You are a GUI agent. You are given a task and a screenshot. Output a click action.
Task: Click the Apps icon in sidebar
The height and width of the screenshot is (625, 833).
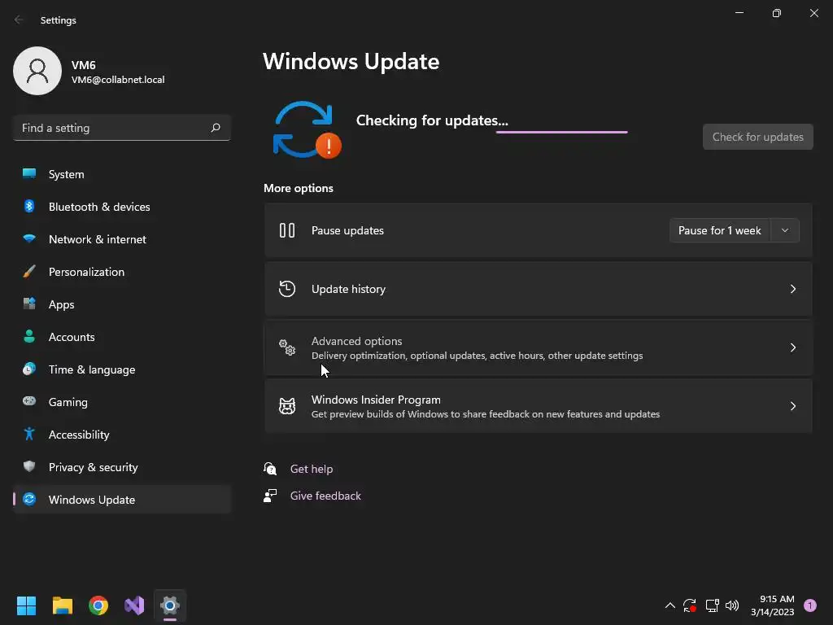[29, 304]
